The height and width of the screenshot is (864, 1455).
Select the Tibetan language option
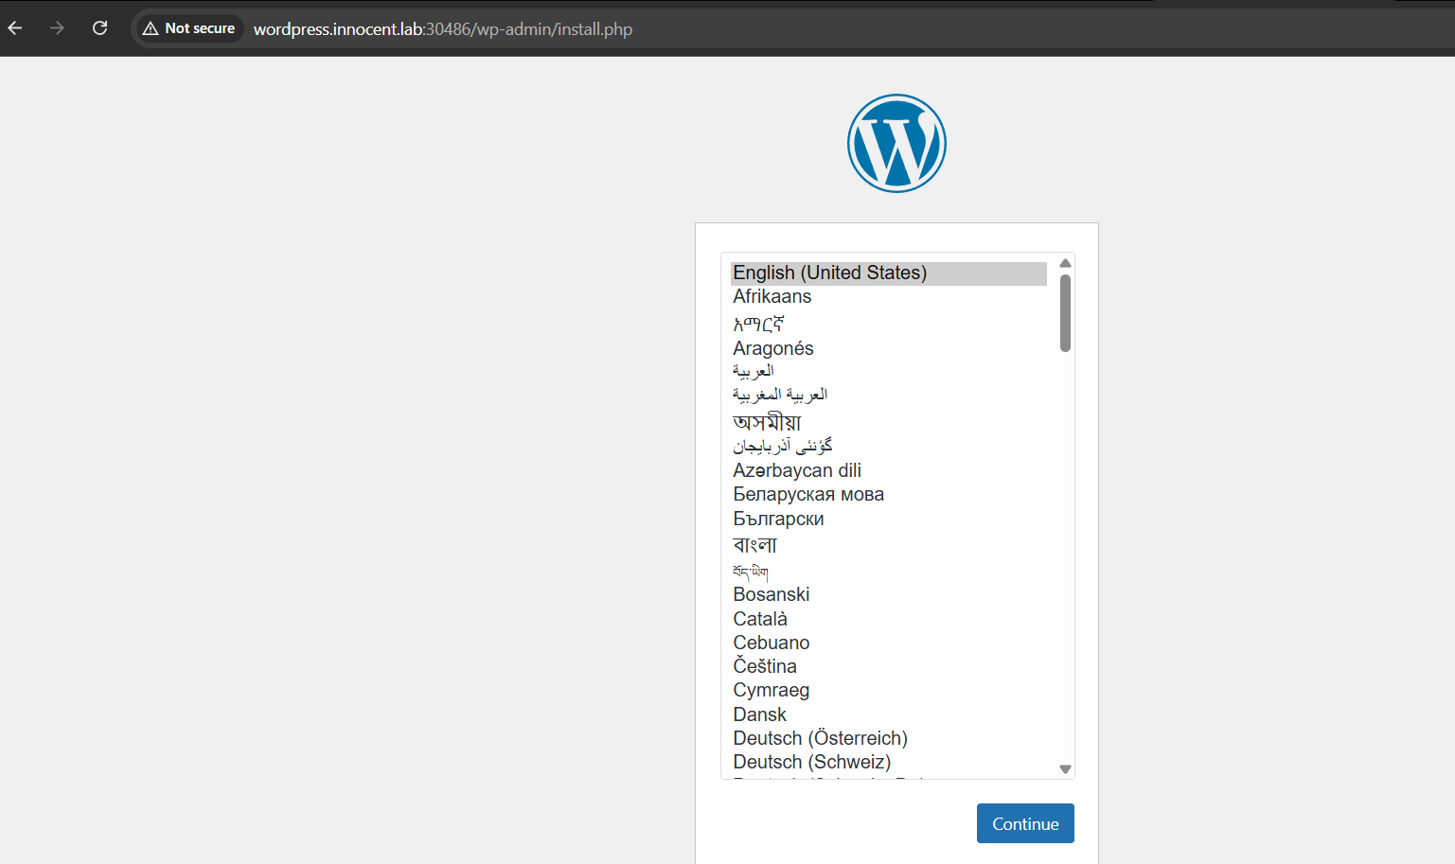click(x=889, y=571)
